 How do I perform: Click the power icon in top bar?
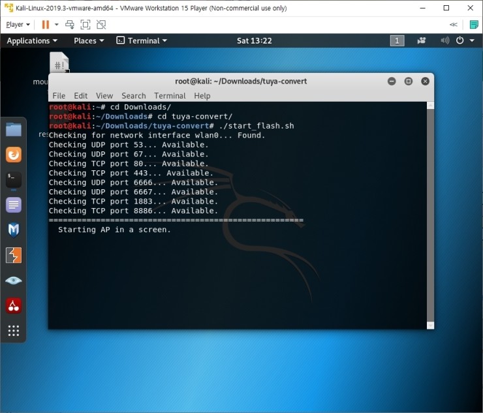click(460, 40)
